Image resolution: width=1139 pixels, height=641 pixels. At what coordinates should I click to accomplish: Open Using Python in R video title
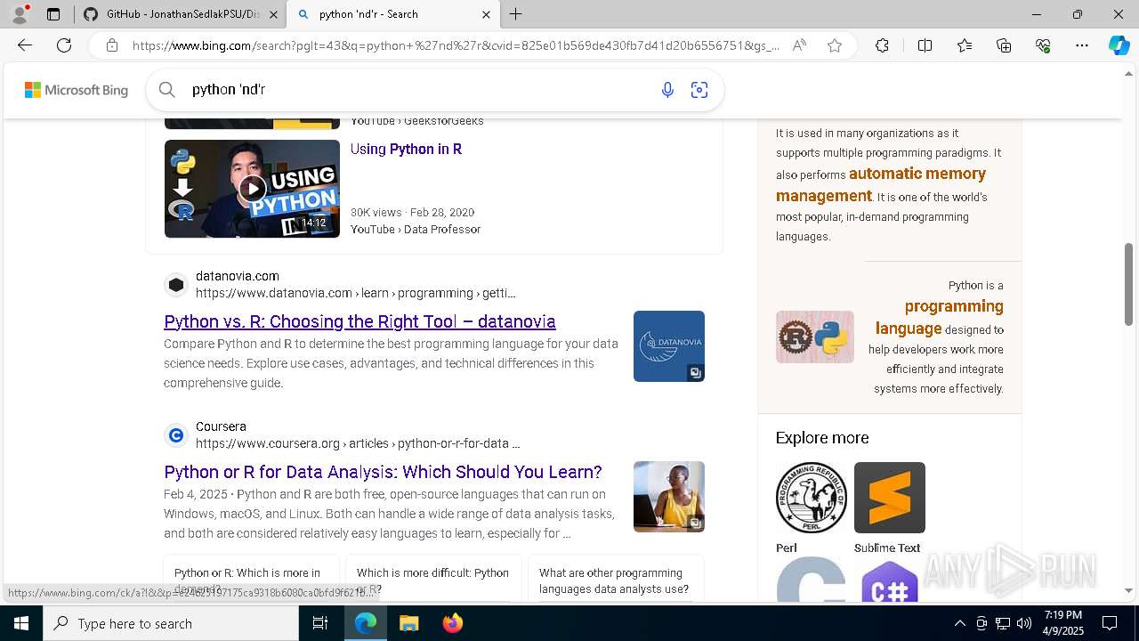pos(406,149)
